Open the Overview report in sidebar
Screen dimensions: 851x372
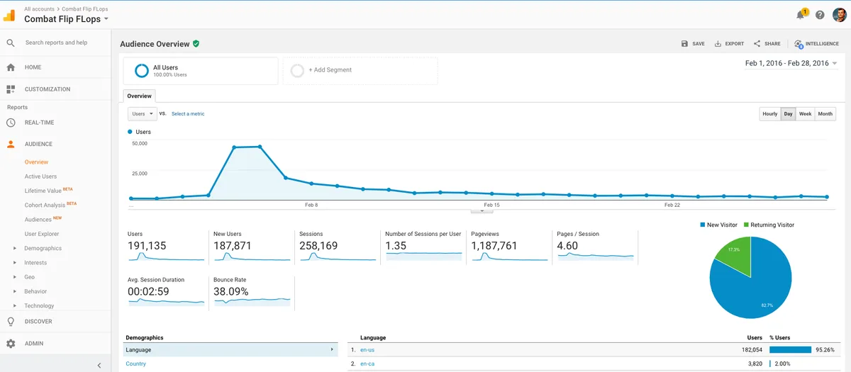tap(37, 162)
